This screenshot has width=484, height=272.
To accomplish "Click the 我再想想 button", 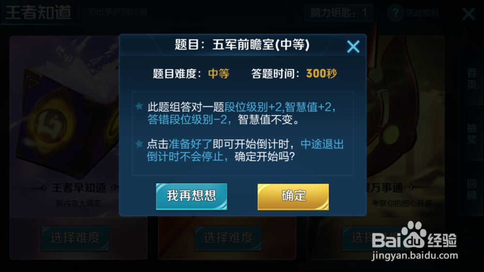I will [191, 196].
